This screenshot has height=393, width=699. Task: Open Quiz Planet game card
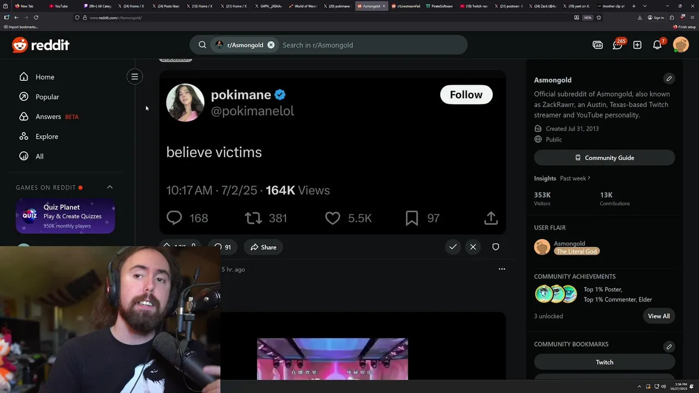(x=65, y=216)
